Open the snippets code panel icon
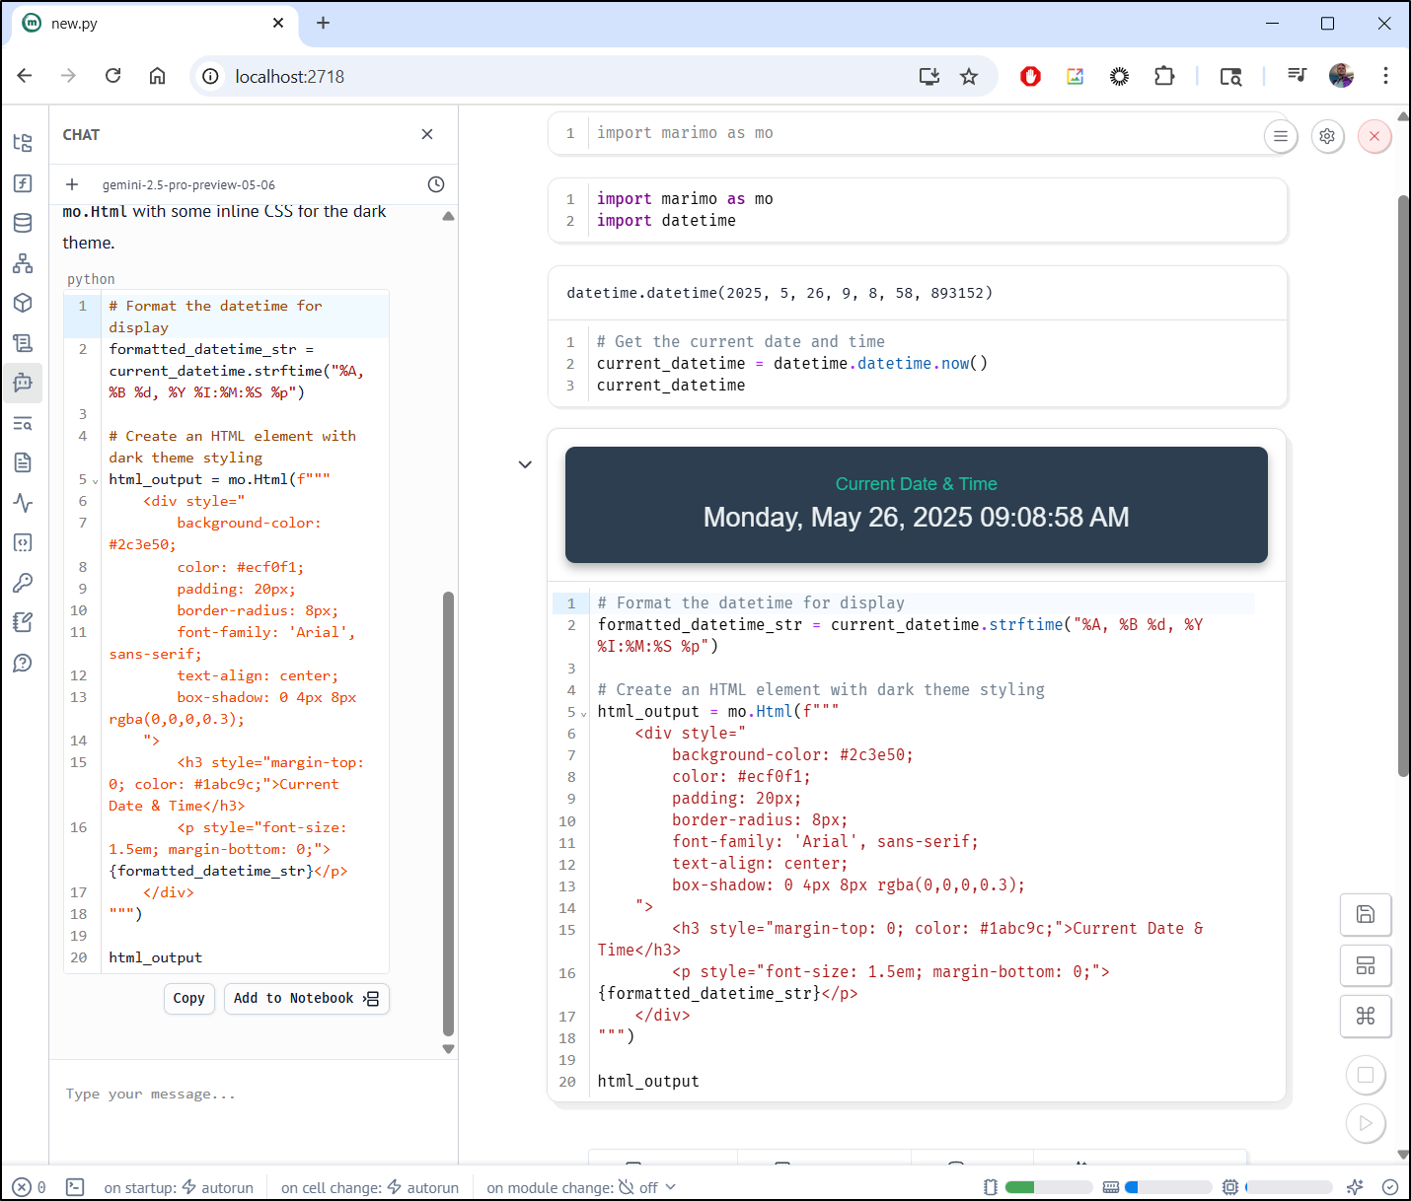The height and width of the screenshot is (1201, 1411). [23, 542]
